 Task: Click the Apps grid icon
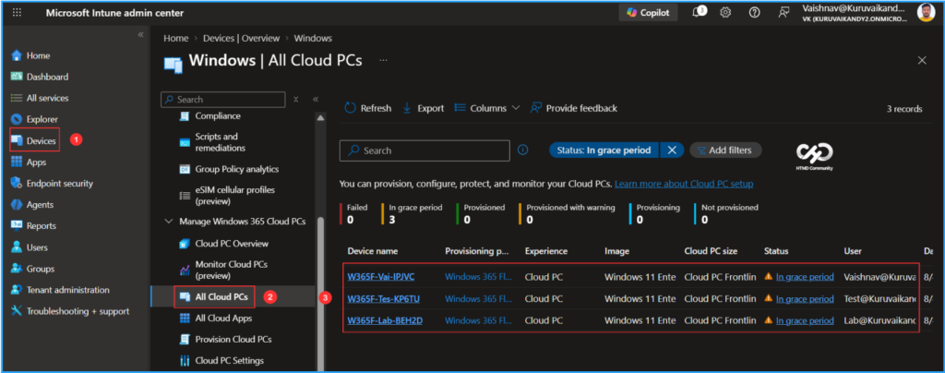tap(17, 162)
